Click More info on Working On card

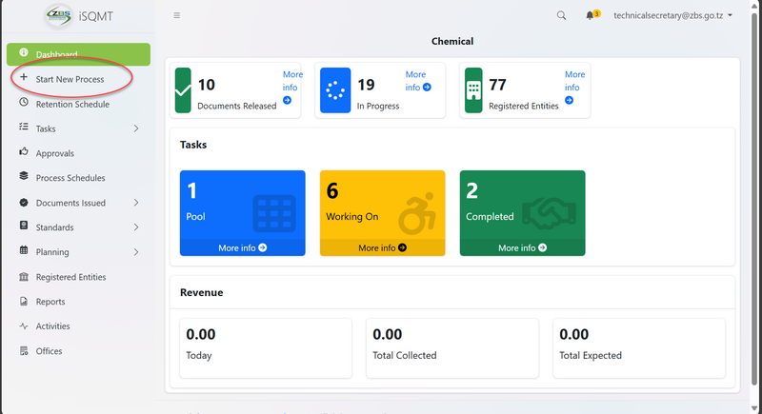pos(382,247)
